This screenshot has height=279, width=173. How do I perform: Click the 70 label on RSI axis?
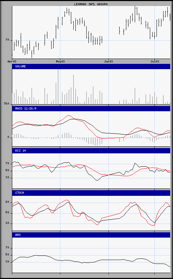[x=7, y=163]
